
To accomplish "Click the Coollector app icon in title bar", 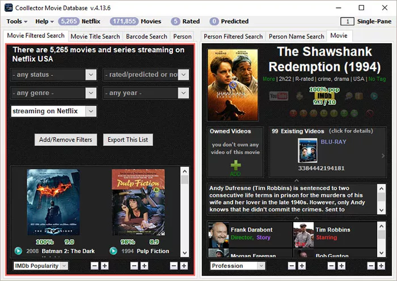I will [9, 7].
